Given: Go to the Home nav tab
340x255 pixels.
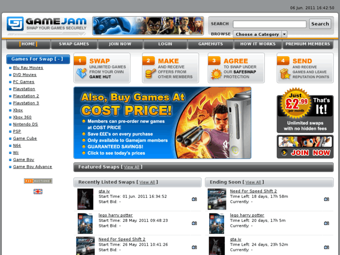Looking at the screenshot, I should pos(28,44).
